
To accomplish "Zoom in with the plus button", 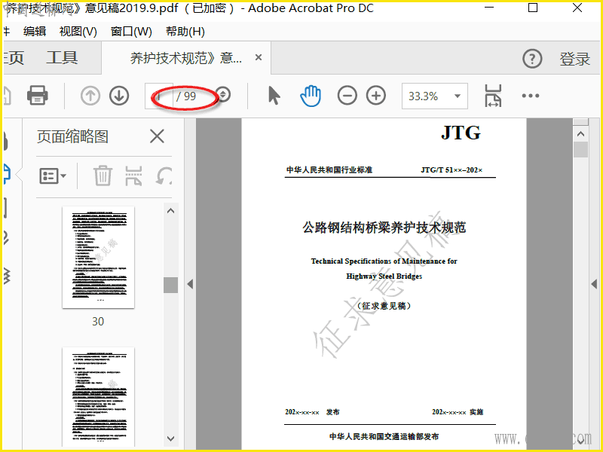I will (x=376, y=96).
